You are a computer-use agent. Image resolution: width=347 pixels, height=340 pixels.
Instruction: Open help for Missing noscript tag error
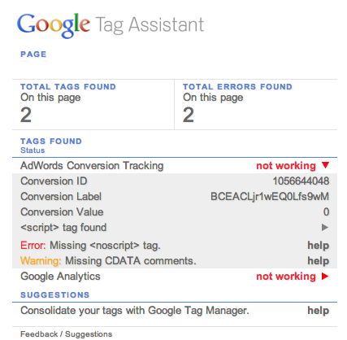318,245
